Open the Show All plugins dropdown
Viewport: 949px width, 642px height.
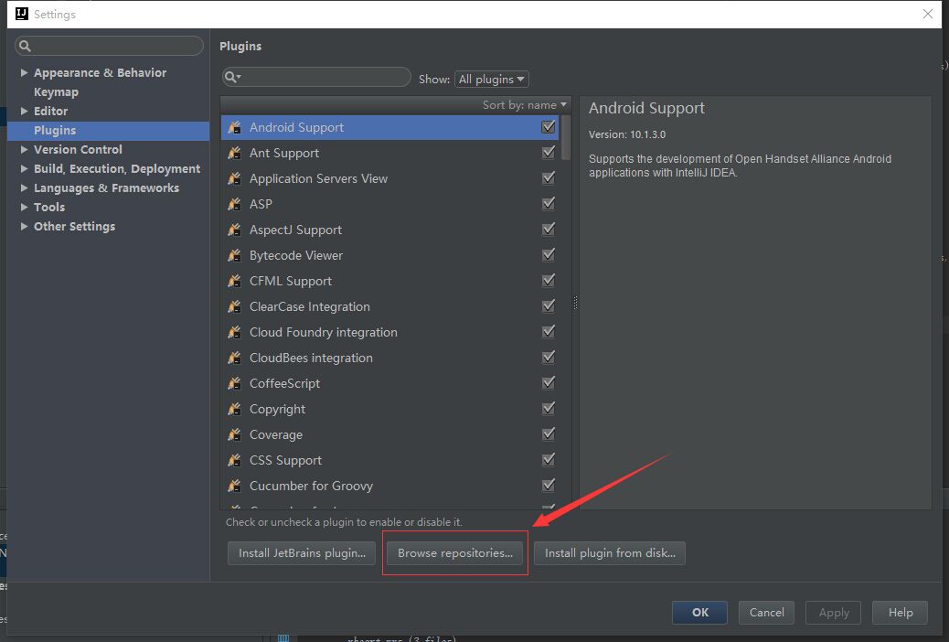tap(492, 80)
